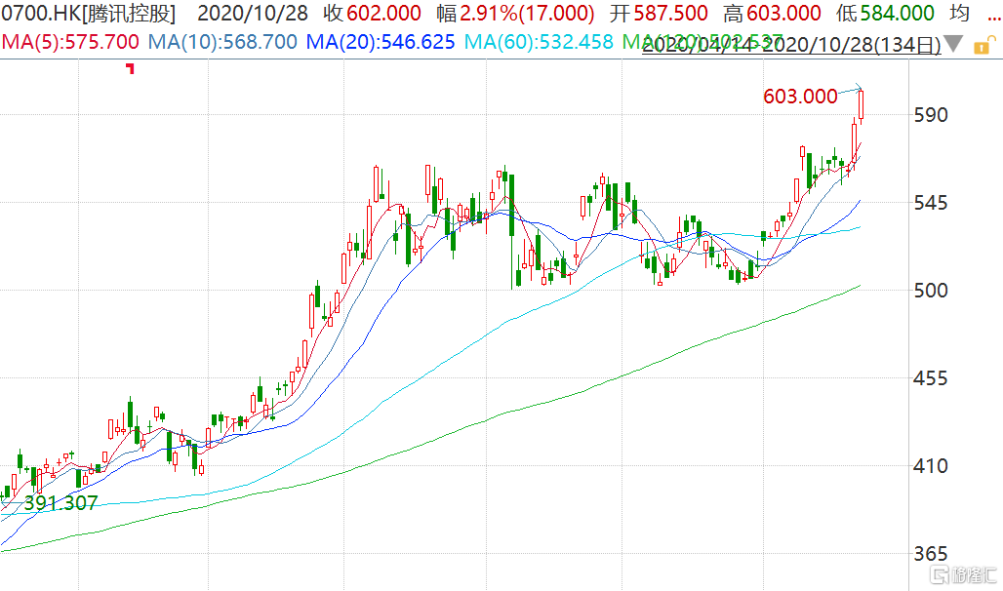Click the MA(60):532.458 indicator label

539,42
